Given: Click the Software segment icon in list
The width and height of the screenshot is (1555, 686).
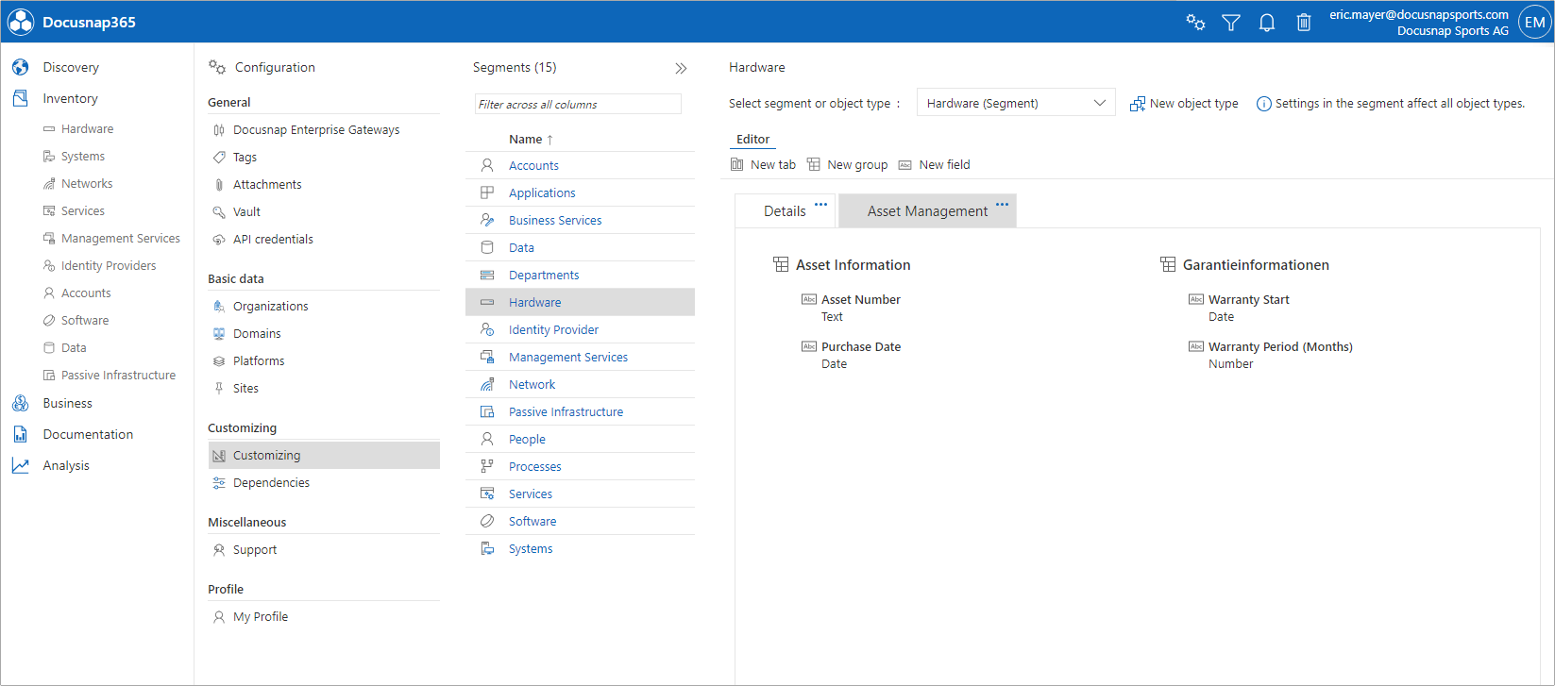Looking at the screenshot, I should pyautogui.click(x=487, y=521).
